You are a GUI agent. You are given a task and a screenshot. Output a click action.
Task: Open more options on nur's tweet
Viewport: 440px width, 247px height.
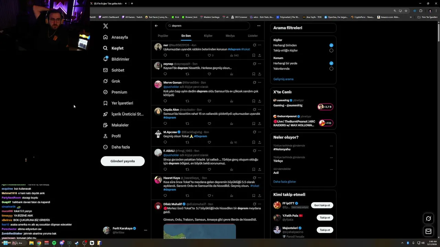pyautogui.click(x=260, y=45)
